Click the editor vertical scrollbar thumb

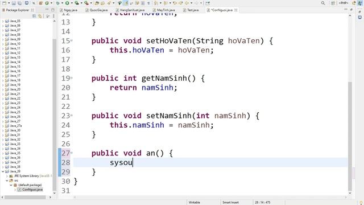[x=350, y=136]
